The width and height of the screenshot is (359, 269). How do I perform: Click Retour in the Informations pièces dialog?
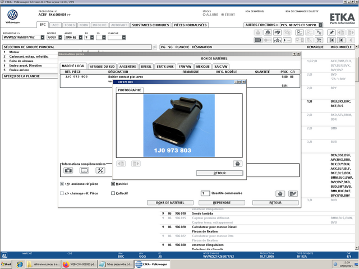click(x=275, y=203)
